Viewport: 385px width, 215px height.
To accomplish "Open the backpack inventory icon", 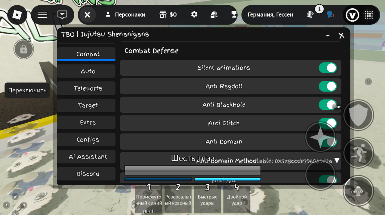I will click(x=214, y=14).
